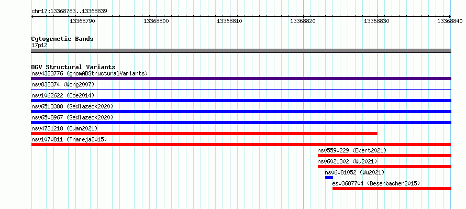This screenshot has width=466, height=209.
Task: Click the red nsv6021302 Wu2021 bar
Action: click(384, 167)
